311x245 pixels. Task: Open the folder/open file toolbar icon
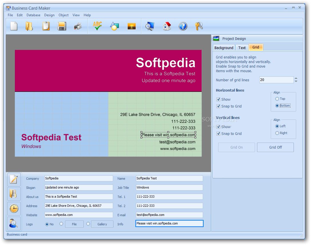29,26
